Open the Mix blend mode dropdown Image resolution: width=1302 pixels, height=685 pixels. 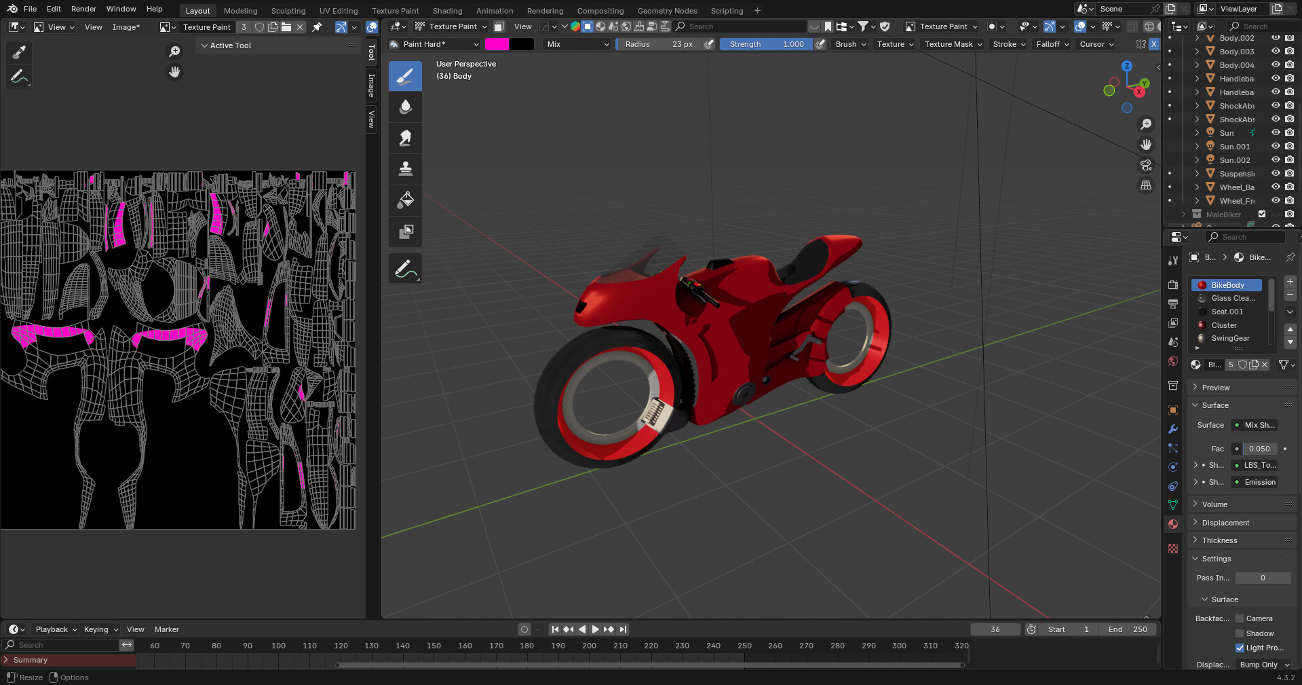577,44
